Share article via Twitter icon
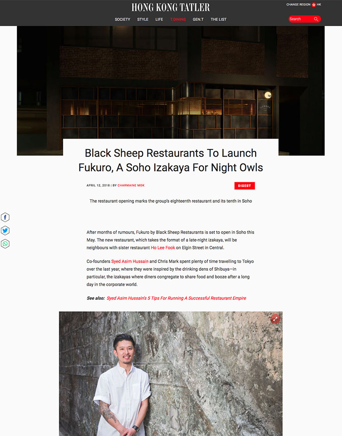Image resolution: width=342 pixels, height=436 pixels. click(x=5, y=231)
